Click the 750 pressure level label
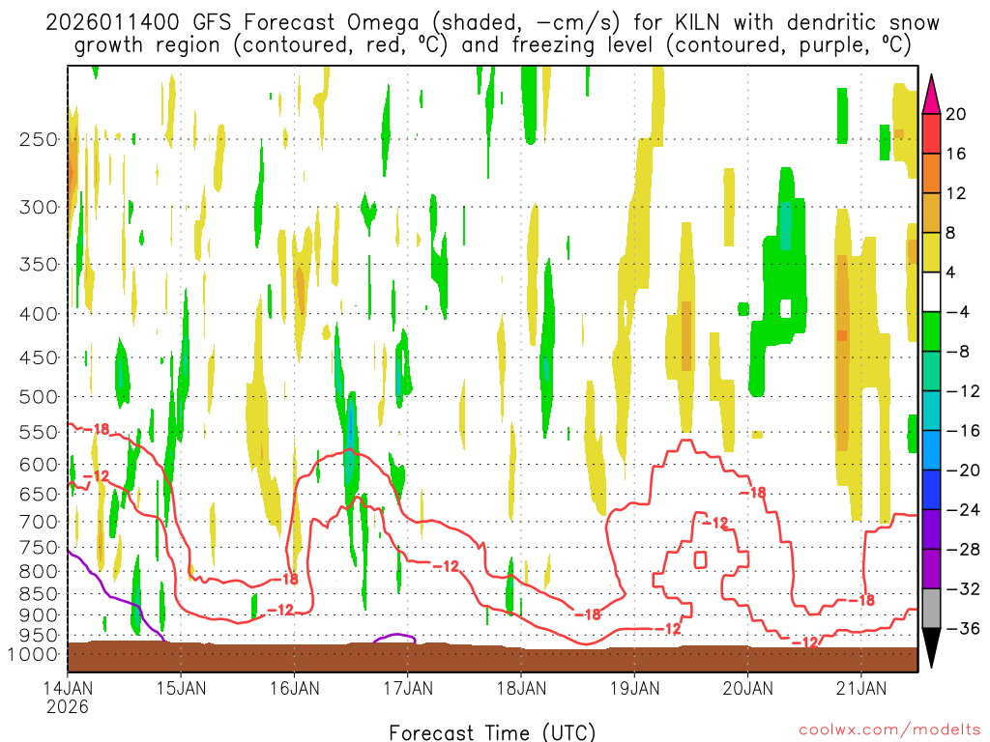The height and width of the screenshot is (742, 990). (x=39, y=548)
